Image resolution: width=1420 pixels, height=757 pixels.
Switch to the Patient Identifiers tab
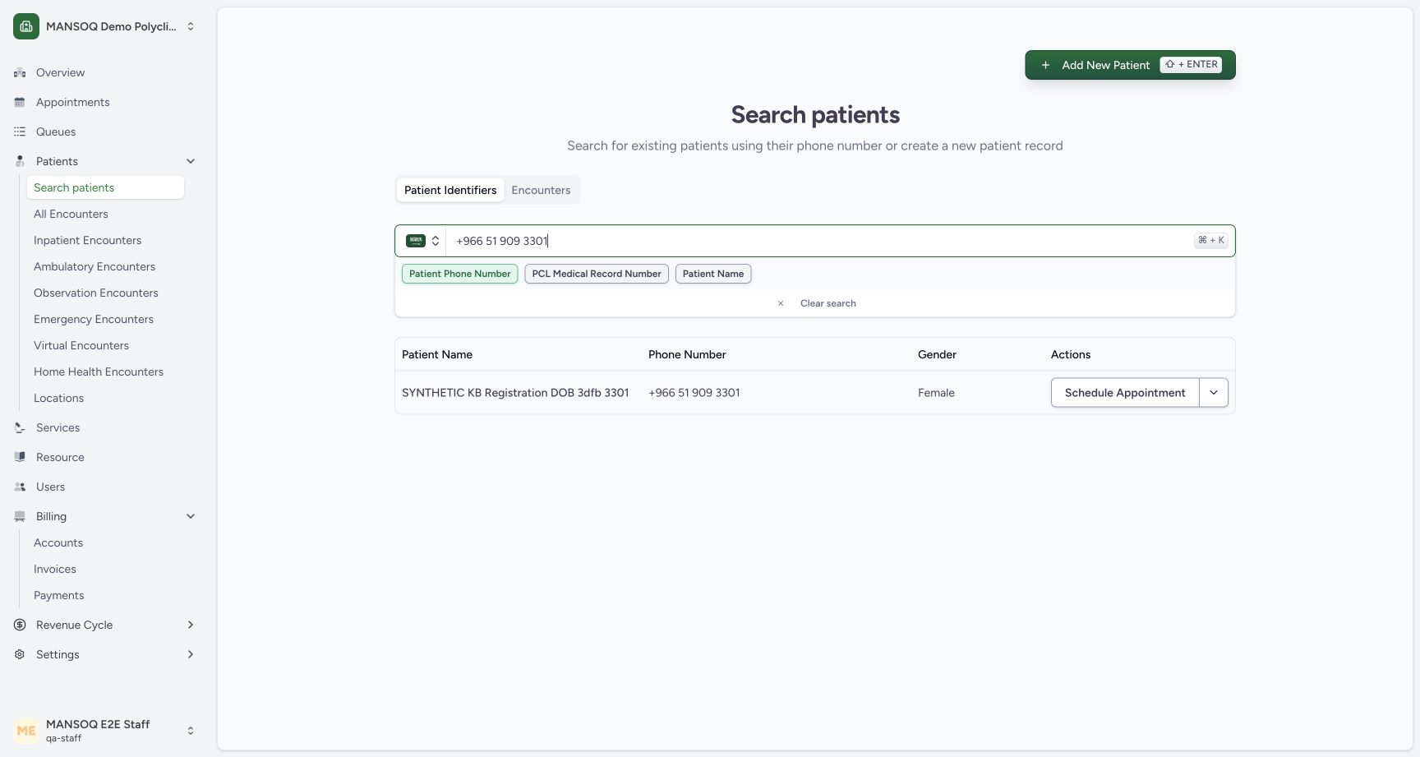450,190
